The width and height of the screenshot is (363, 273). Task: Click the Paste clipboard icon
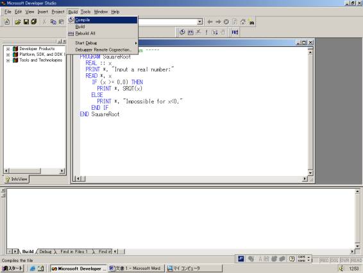click(x=62, y=22)
